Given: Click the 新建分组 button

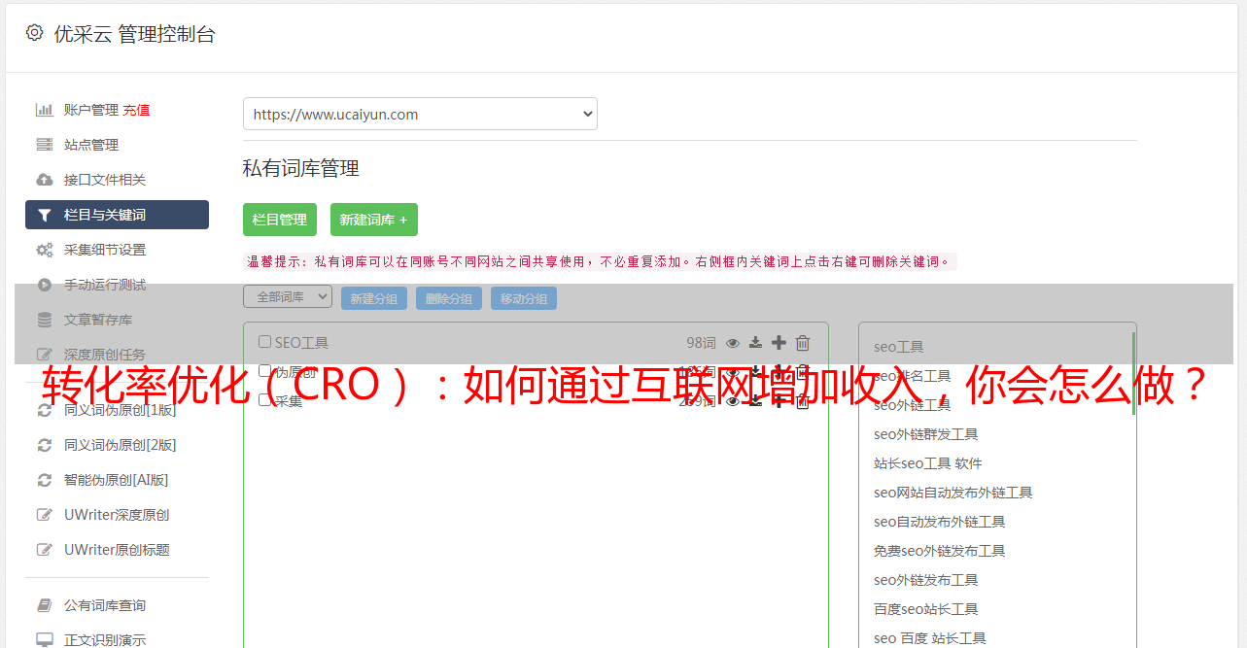Looking at the screenshot, I should (374, 298).
